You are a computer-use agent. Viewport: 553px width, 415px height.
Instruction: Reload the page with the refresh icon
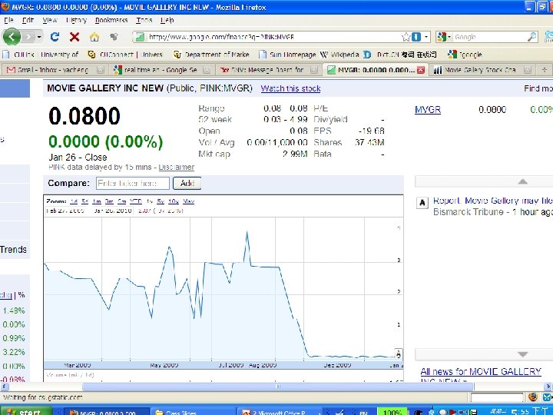(55, 37)
